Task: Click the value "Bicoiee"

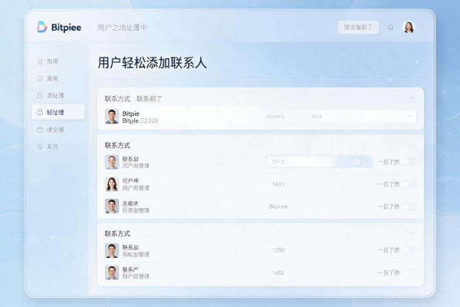Action: pyautogui.click(x=278, y=206)
